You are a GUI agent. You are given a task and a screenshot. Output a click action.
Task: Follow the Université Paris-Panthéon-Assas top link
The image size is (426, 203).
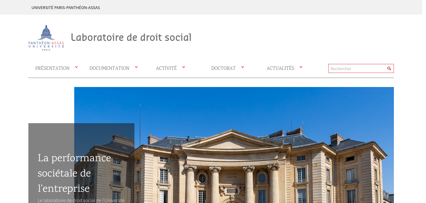click(x=66, y=7)
